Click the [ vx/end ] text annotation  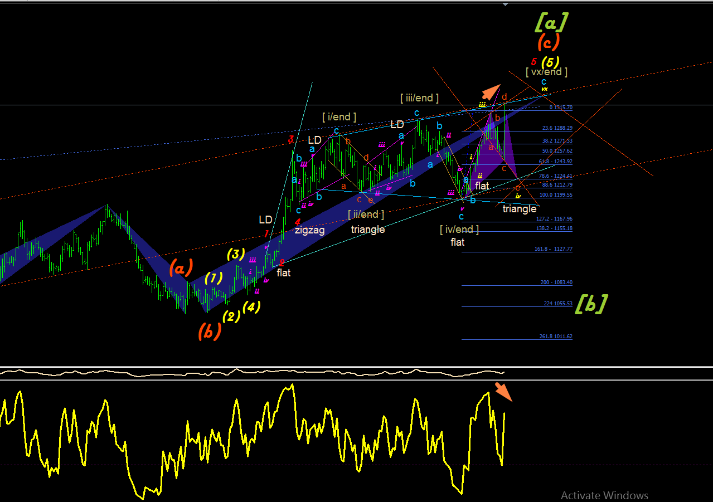click(546, 72)
